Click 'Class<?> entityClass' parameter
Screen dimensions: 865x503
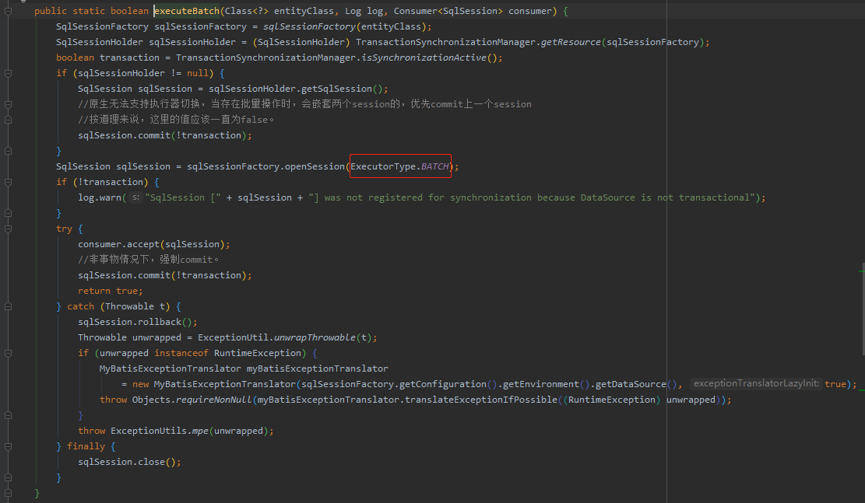[280, 11]
